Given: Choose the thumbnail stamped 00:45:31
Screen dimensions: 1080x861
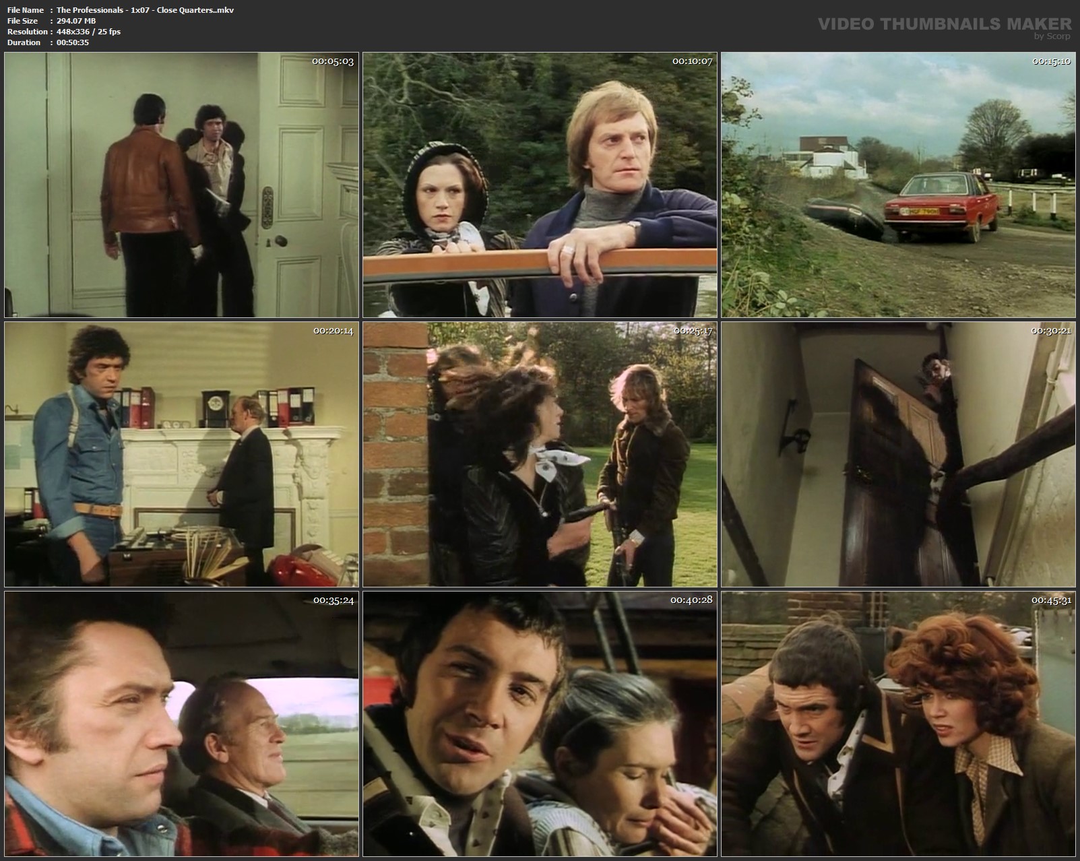Looking at the screenshot, I should tap(899, 724).
